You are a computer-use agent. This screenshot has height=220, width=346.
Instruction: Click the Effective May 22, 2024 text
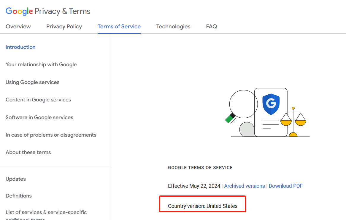194,186
